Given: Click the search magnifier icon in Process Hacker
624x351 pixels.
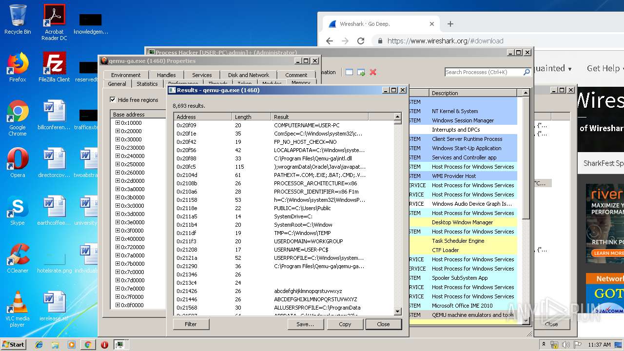Looking at the screenshot, I should (526, 72).
